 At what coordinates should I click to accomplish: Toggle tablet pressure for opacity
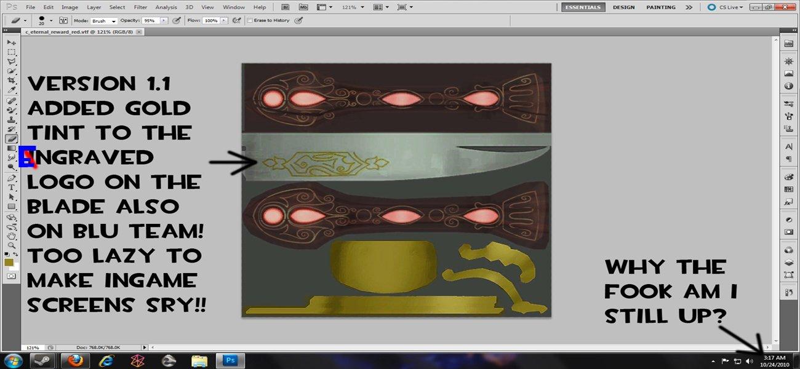pos(177,20)
